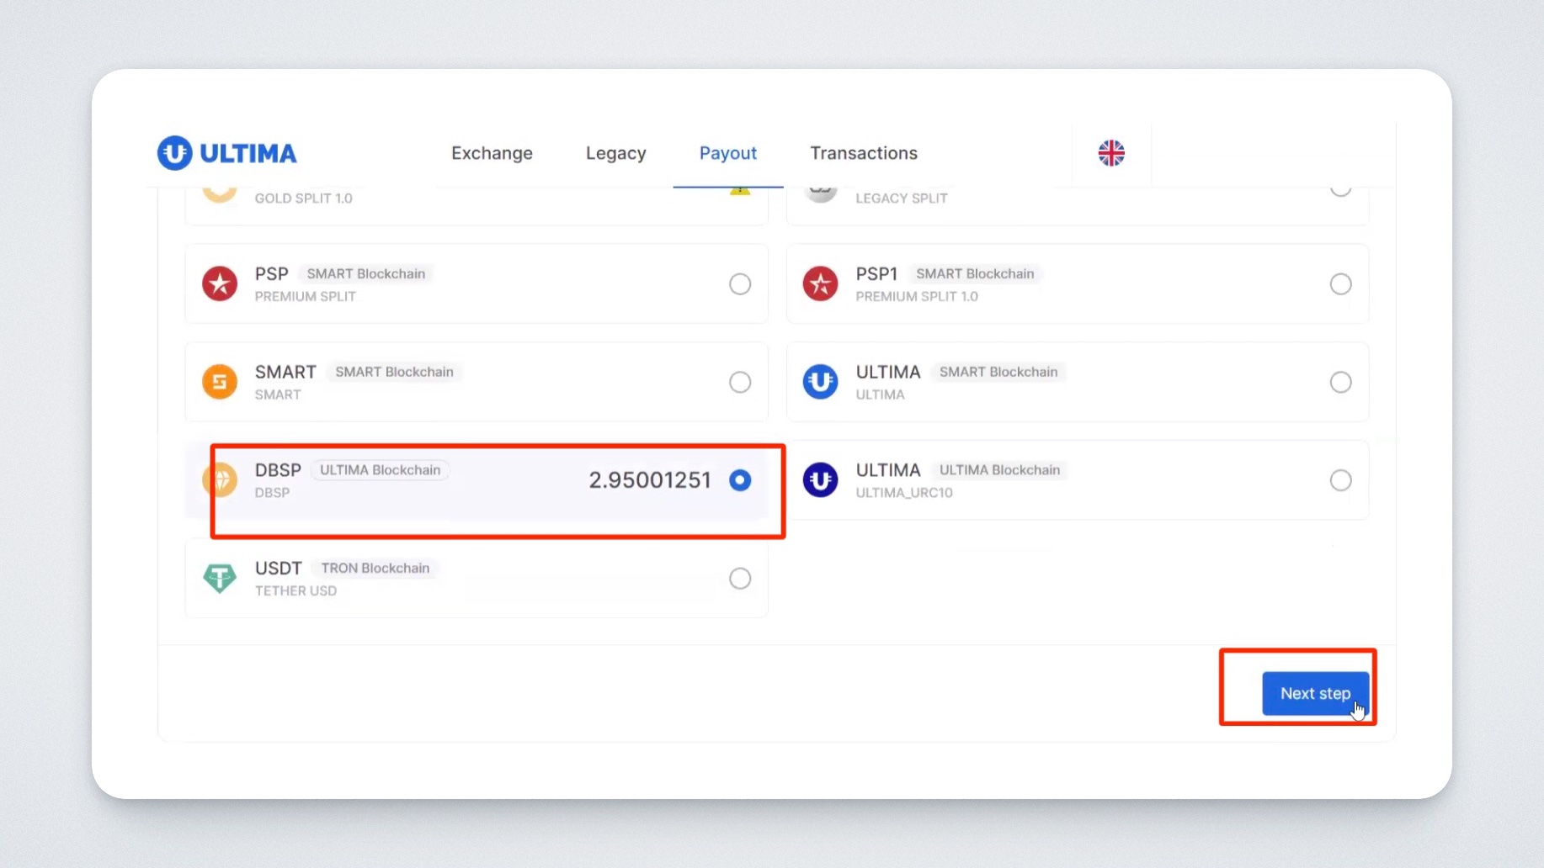The height and width of the screenshot is (868, 1544).
Task: Click the orange SMART coin icon
Action: pyautogui.click(x=220, y=382)
